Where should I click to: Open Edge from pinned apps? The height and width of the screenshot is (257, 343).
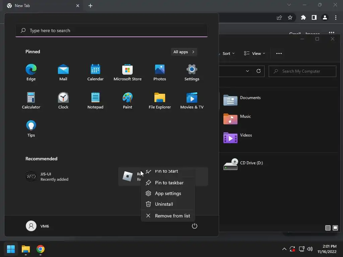tap(31, 73)
